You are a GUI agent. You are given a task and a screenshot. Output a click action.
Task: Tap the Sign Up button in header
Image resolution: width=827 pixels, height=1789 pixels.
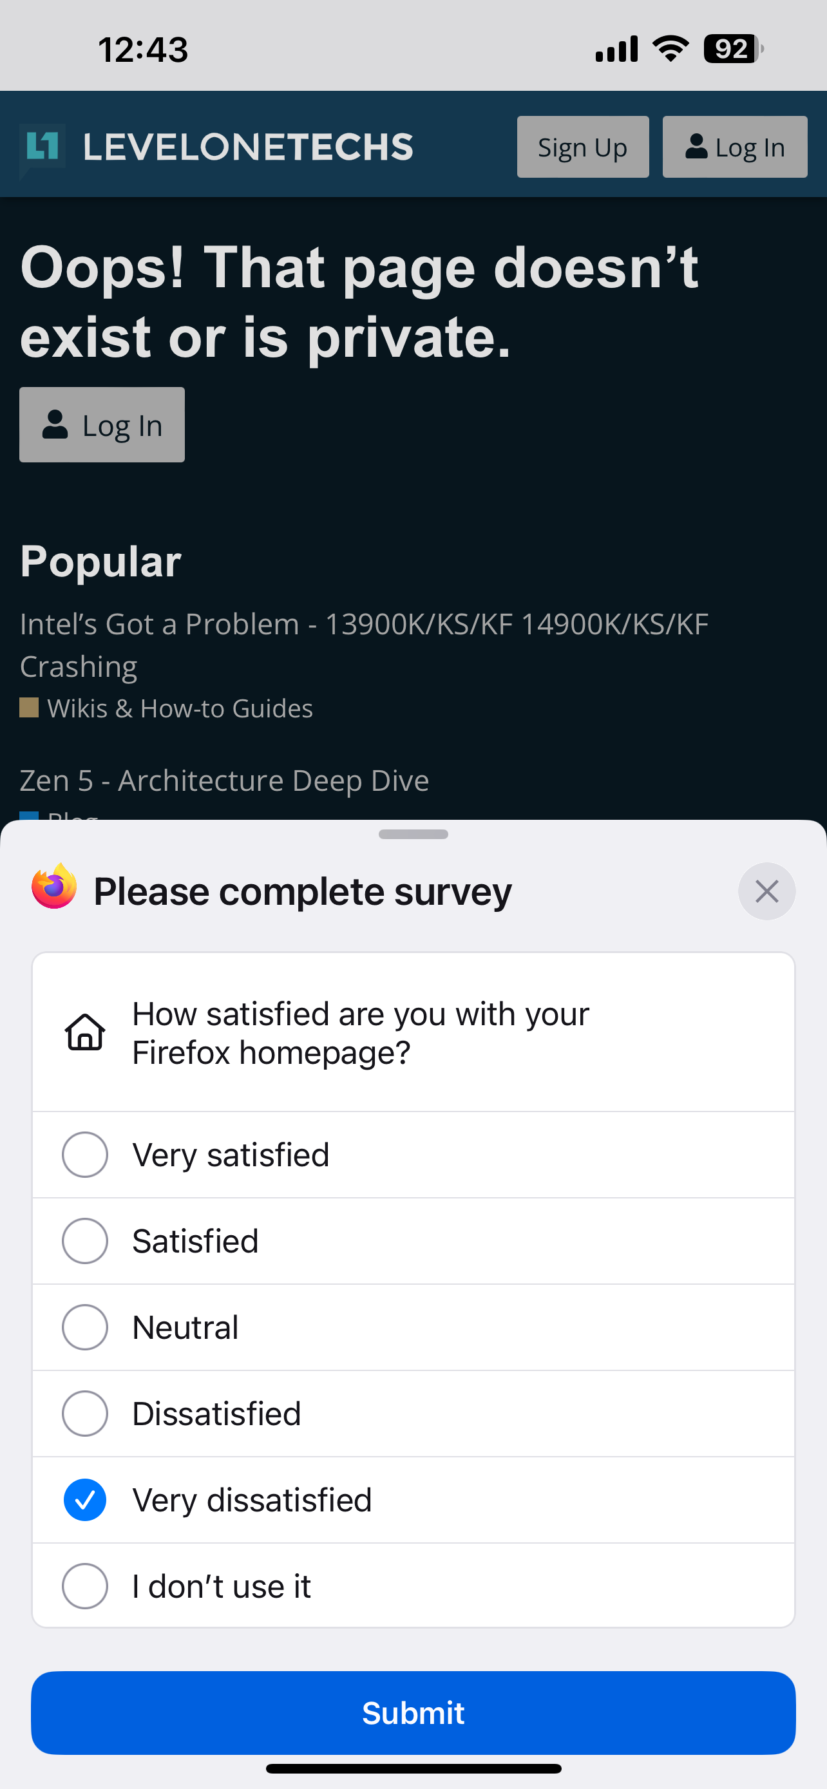(x=583, y=147)
